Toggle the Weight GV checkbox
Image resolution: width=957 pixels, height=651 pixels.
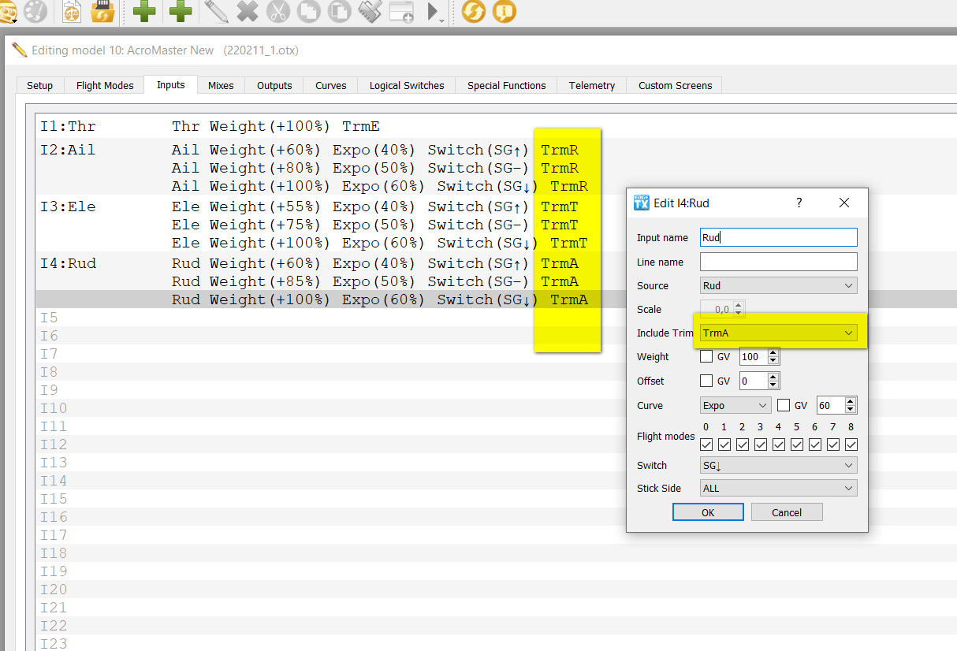(706, 357)
